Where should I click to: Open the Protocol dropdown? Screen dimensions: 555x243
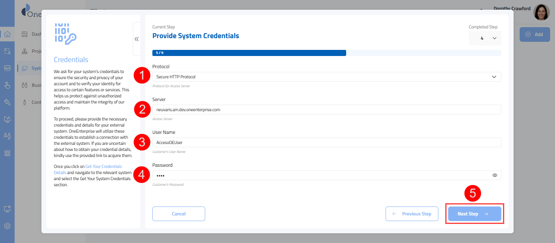[x=326, y=77]
